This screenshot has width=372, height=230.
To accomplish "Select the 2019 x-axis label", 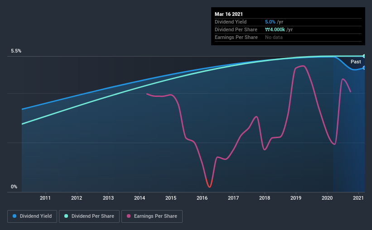I will coord(296,198).
